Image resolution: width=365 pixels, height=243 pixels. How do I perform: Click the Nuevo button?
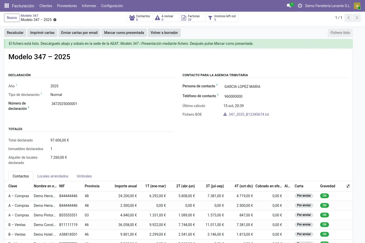pos(12,18)
